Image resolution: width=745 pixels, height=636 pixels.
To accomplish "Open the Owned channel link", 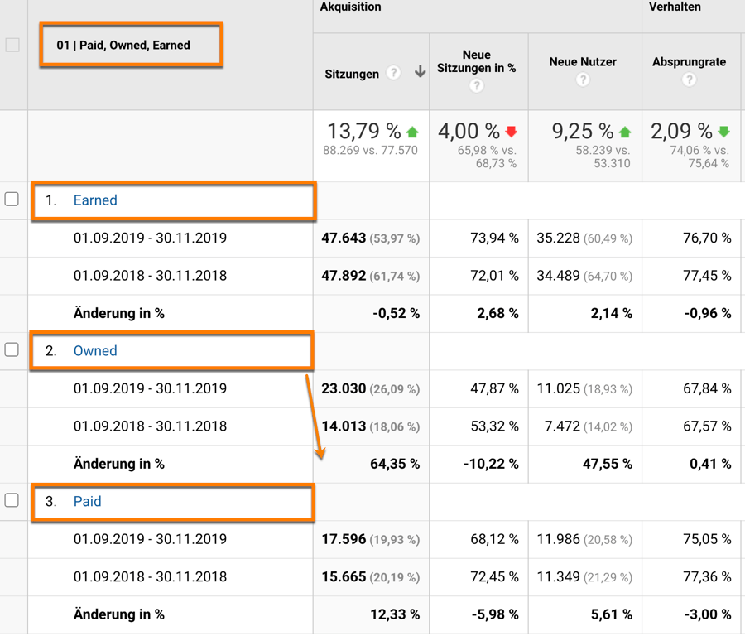I will coord(95,351).
